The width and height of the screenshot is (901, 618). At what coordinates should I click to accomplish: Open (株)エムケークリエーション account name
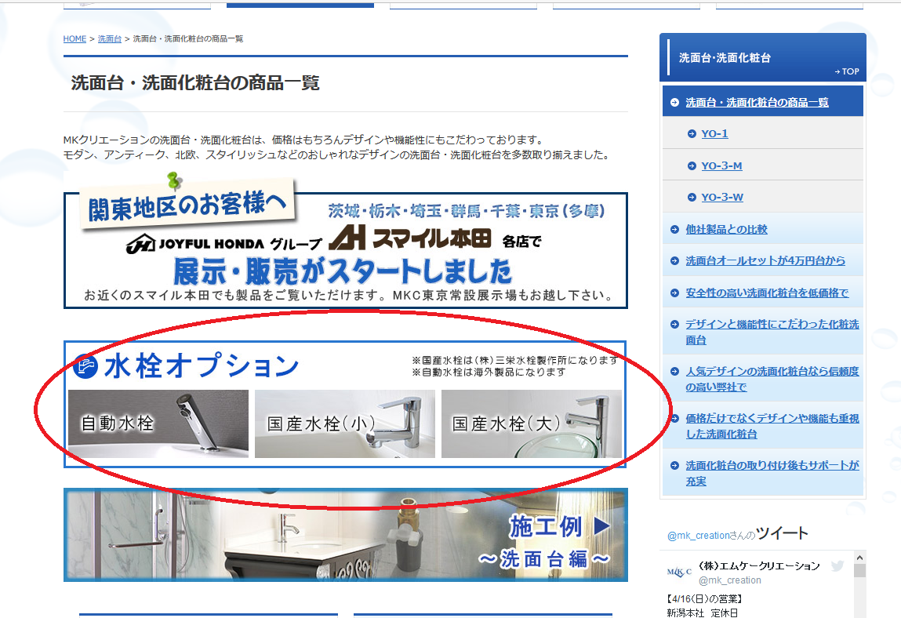coord(759,565)
